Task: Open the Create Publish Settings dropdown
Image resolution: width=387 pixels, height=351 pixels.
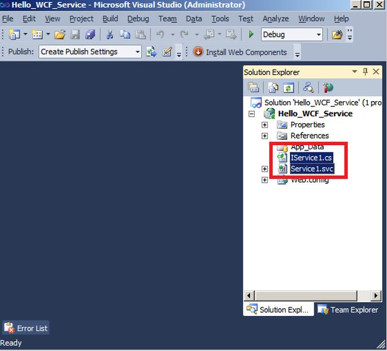Action: [138, 52]
